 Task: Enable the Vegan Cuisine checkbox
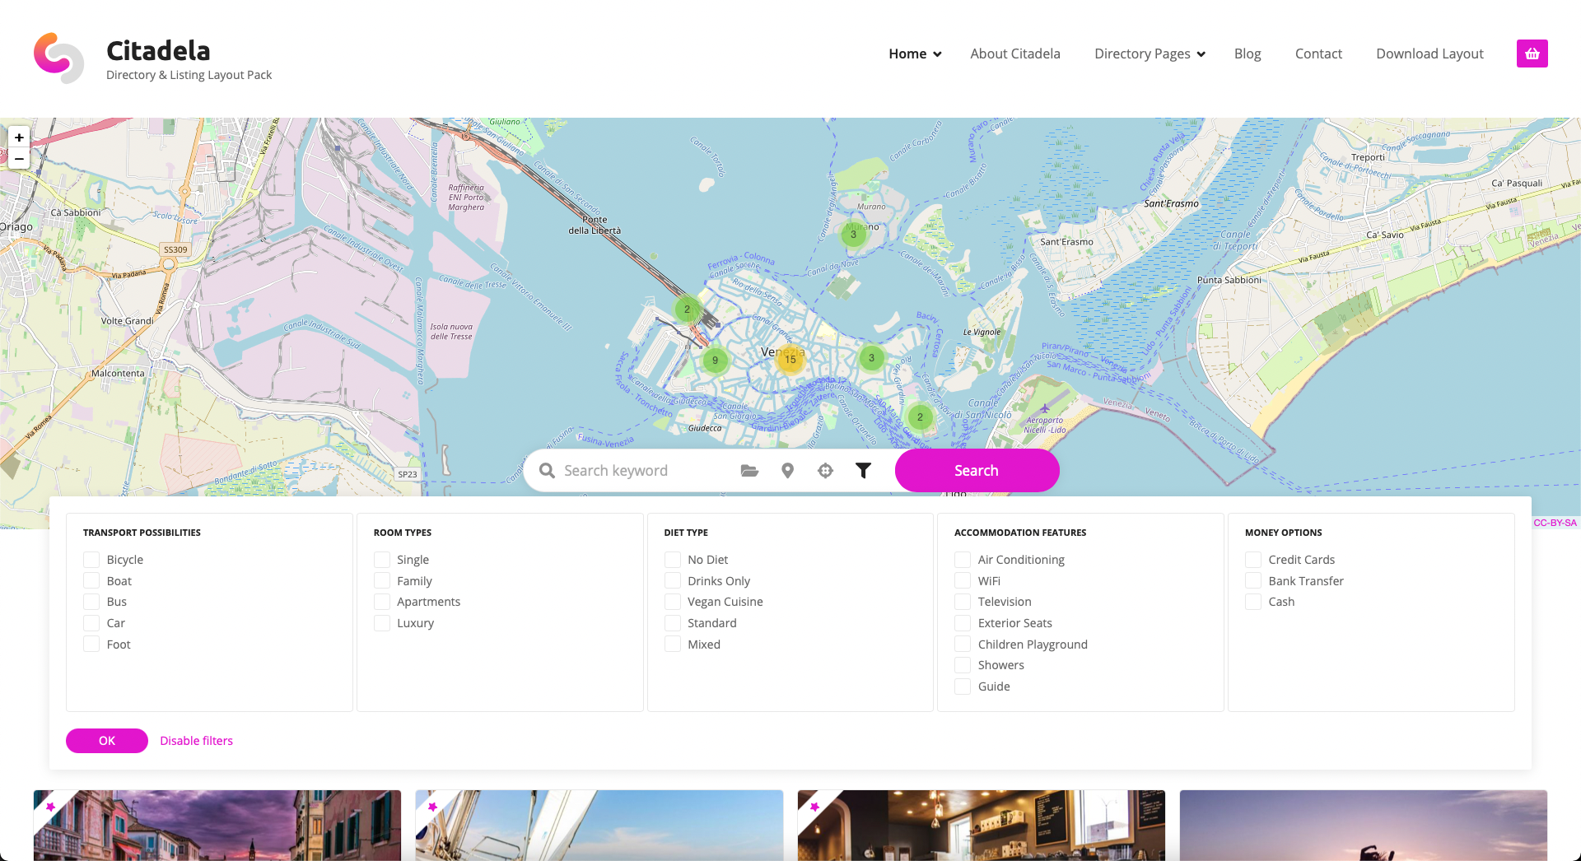673,602
